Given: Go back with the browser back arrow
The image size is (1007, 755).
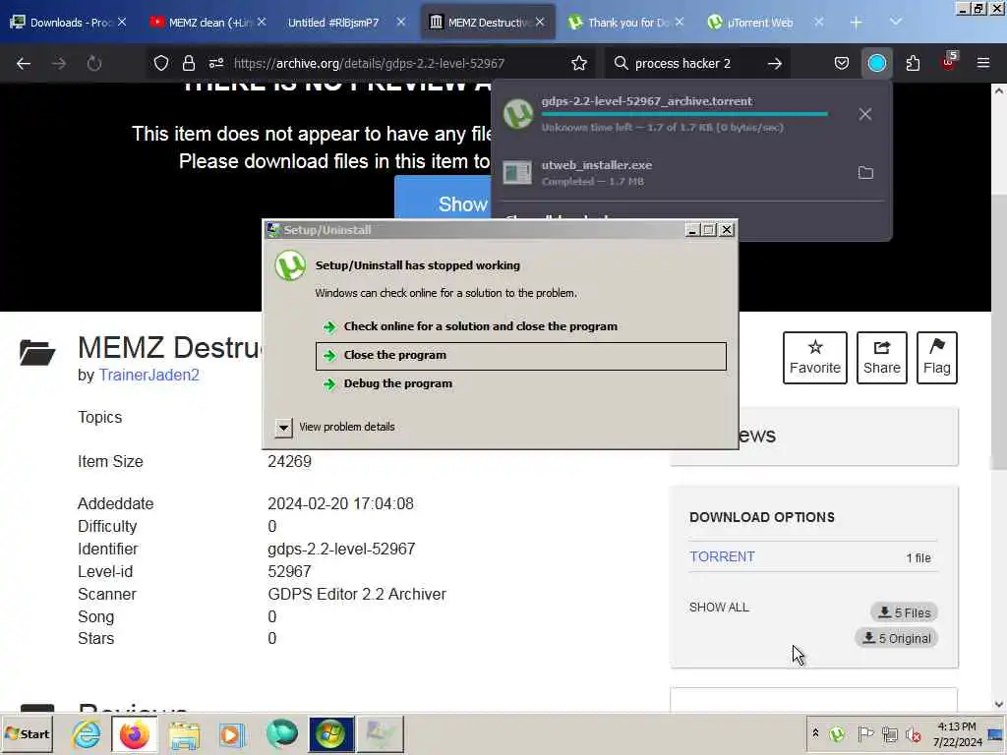Looking at the screenshot, I should [24, 63].
